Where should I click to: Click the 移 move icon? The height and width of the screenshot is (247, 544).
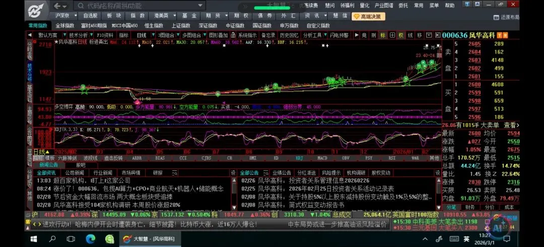coord(420,35)
